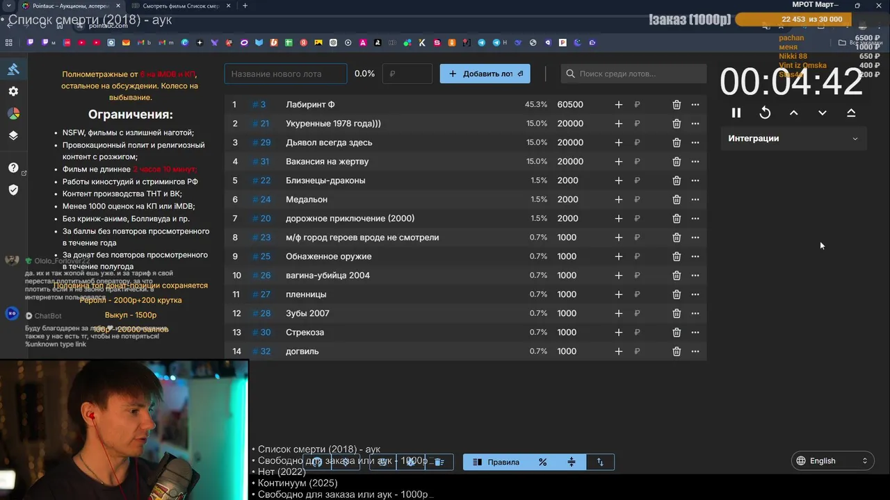Viewport: 890px width, 500px height.
Task: Click plus icon on Вакансия на жертву row
Action: pos(618,161)
